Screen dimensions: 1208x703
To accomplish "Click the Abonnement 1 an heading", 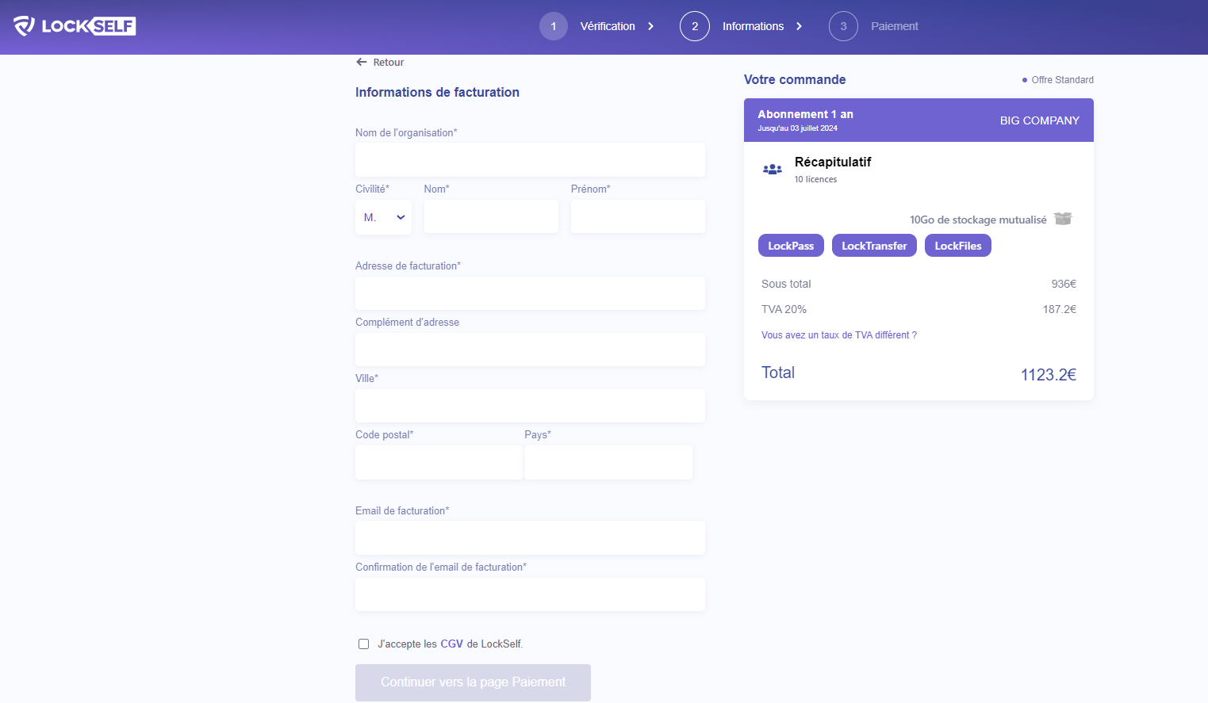I will 805,114.
